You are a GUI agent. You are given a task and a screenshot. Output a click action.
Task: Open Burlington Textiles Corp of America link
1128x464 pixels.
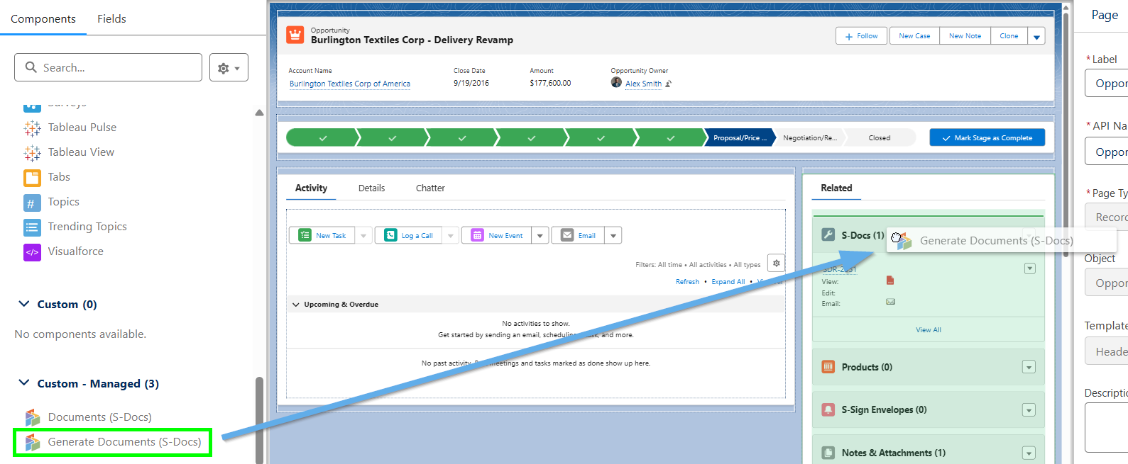coord(349,84)
